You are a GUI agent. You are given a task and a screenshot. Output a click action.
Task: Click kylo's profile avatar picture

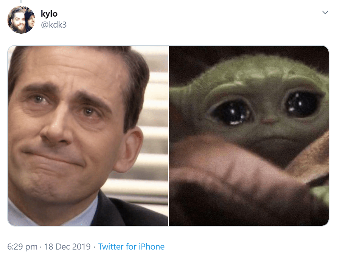(x=21, y=20)
